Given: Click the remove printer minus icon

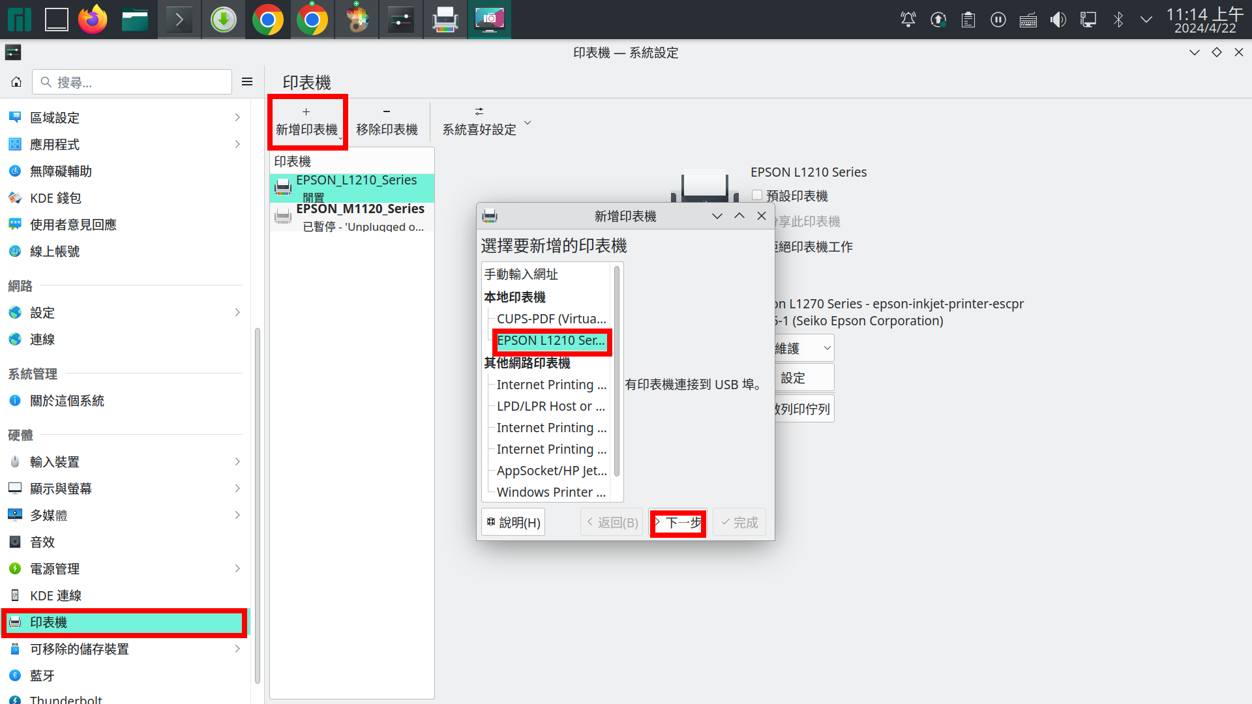Looking at the screenshot, I should pyautogui.click(x=386, y=112).
